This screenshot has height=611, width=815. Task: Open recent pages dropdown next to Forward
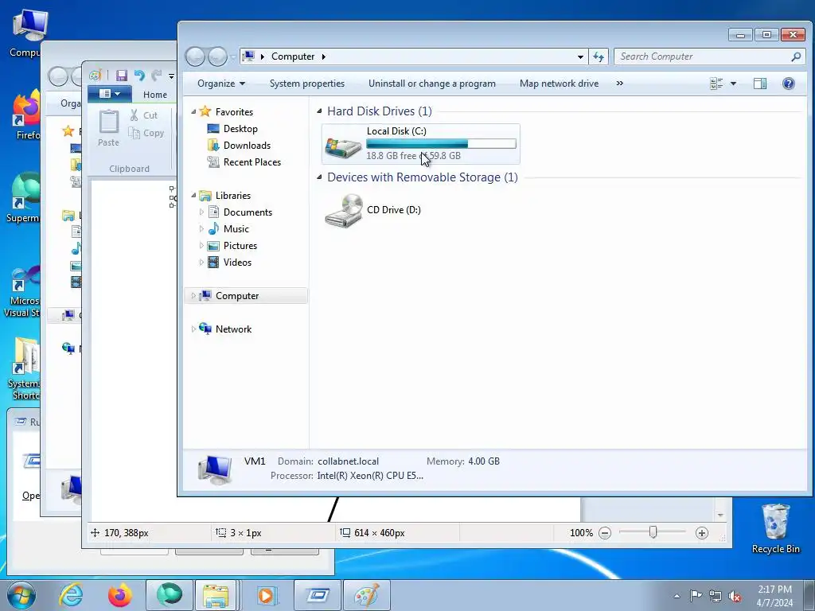(232, 56)
